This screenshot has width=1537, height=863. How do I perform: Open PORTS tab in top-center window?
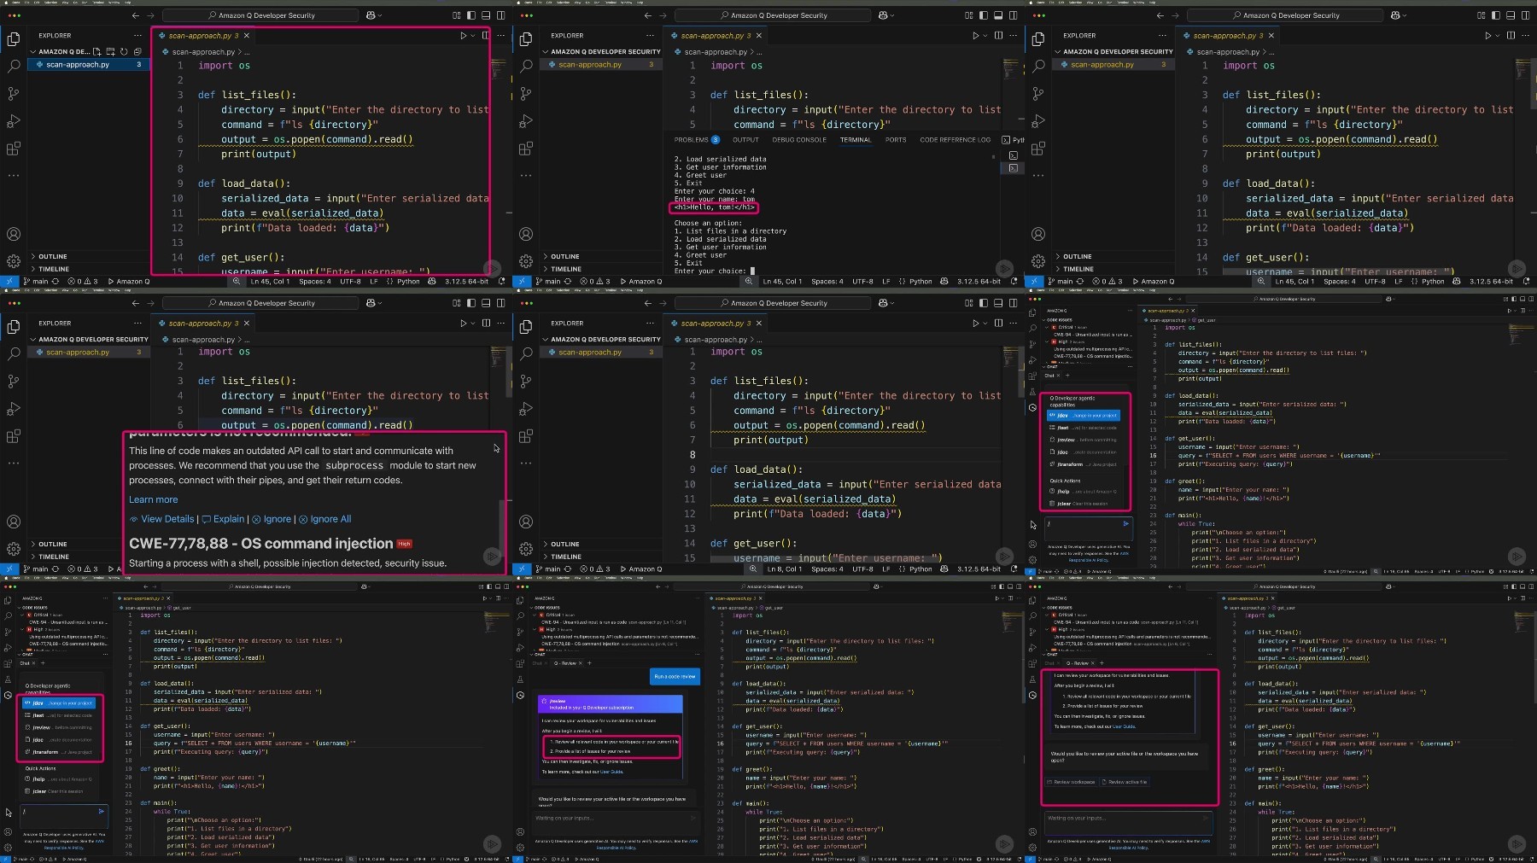point(896,140)
